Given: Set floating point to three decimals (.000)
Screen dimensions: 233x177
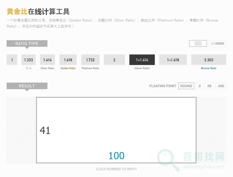Looking at the screenshot, I should coord(221,86).
